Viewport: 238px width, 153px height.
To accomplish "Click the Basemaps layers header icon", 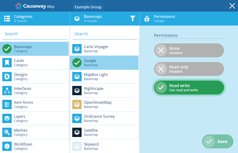I will click(77, 19).
